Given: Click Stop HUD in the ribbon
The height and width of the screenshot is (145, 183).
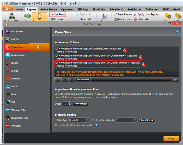Looking at the screenshot, I should click(x=84, y=19).
